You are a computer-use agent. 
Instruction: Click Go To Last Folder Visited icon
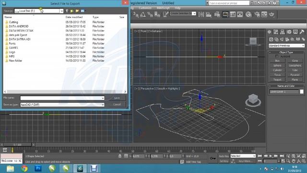tap(67, 11)
